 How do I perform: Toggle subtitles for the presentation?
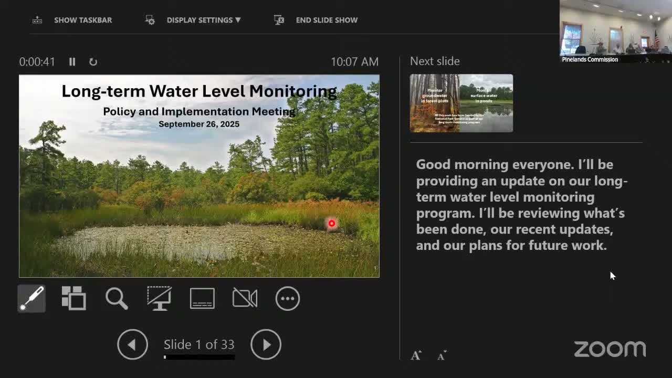202,298
